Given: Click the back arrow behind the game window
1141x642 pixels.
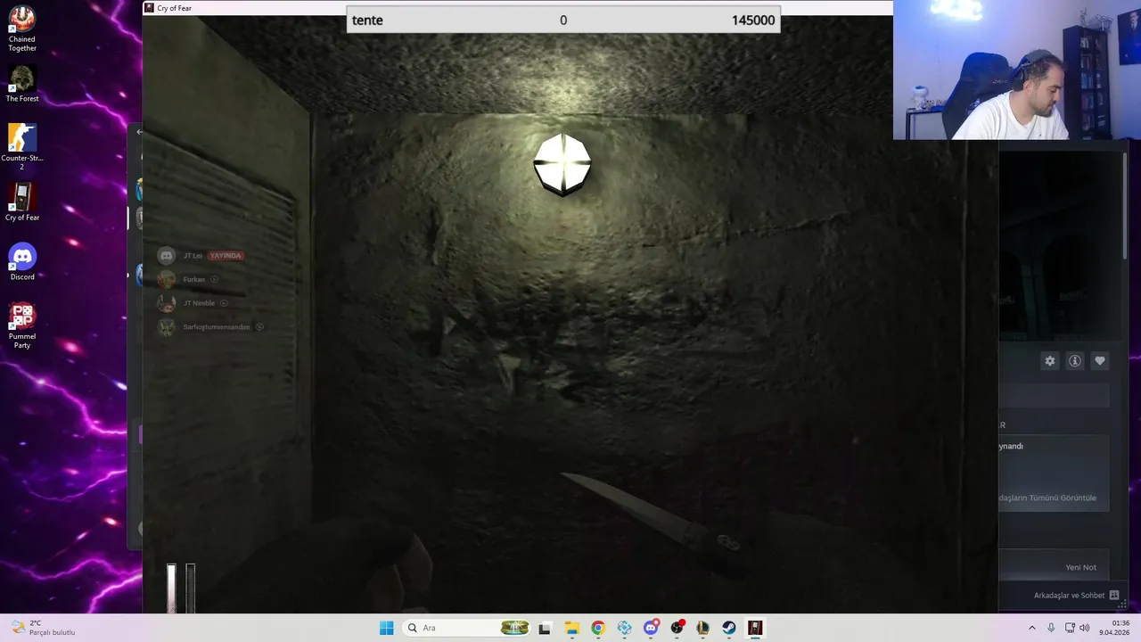Looking at the screenshot, I should (x=139, y=132).
